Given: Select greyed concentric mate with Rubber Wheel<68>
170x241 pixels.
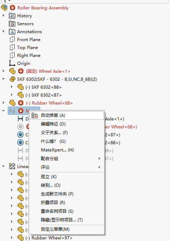Looking at the screenshot, I should [x=20, y=126].
